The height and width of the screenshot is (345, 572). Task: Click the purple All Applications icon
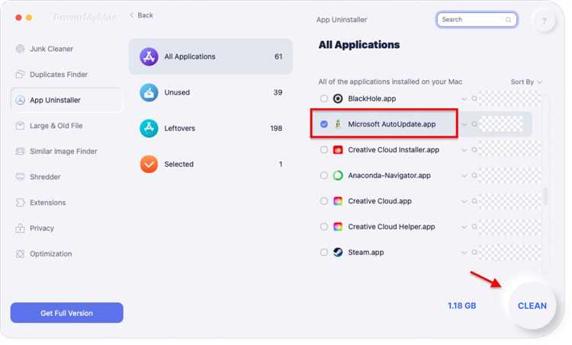click(149, 57)
